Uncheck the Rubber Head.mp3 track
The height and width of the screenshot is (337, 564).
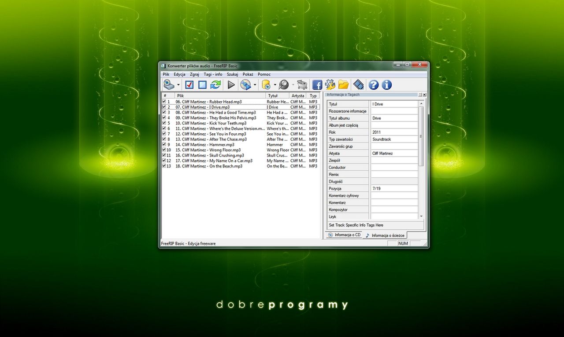163,102
